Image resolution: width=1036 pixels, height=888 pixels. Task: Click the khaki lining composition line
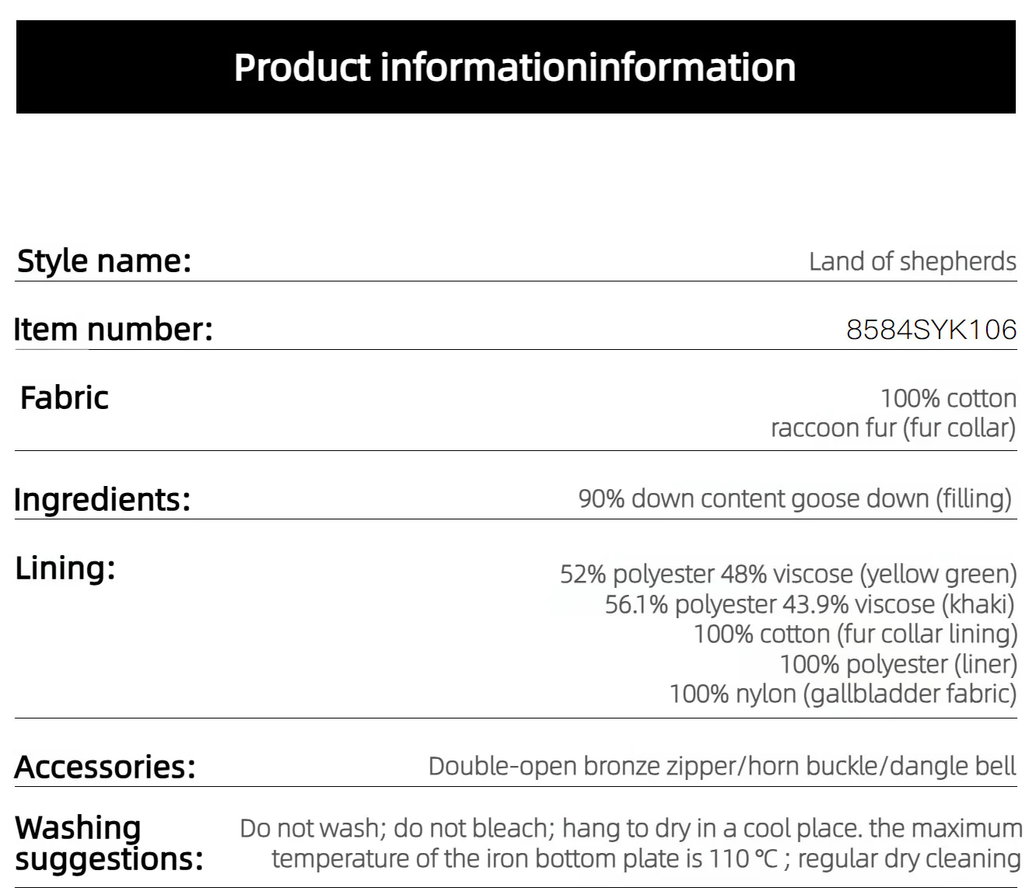tap(810, 604)
